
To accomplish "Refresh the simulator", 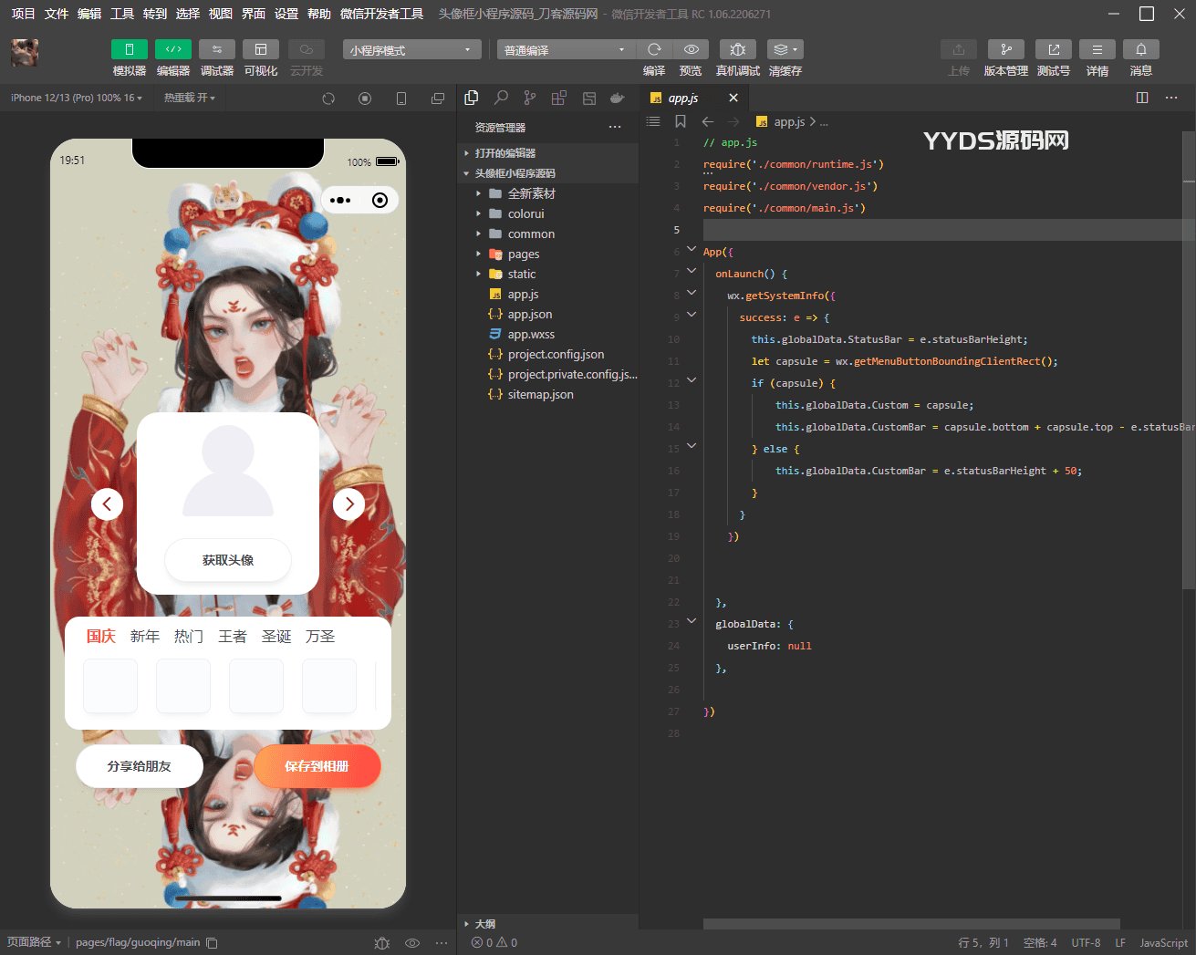I will click(x=328, y=99).
